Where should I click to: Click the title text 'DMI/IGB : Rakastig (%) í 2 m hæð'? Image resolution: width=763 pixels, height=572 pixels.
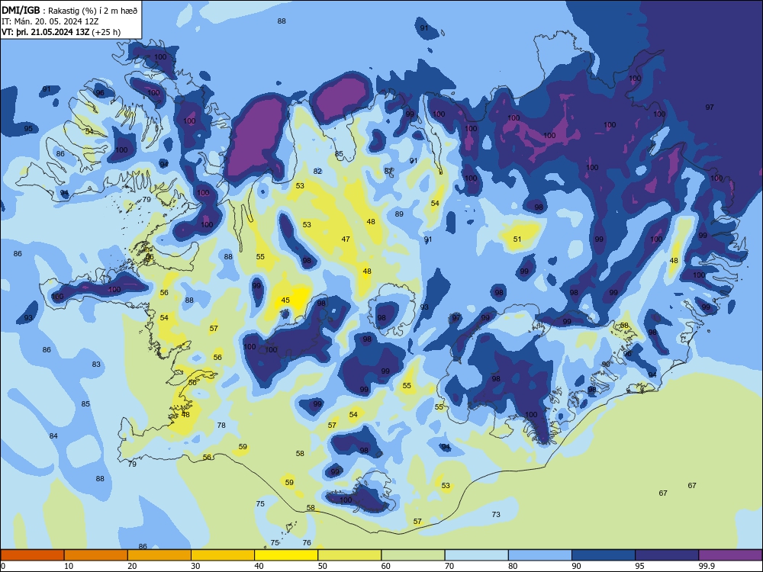(69, 10)
